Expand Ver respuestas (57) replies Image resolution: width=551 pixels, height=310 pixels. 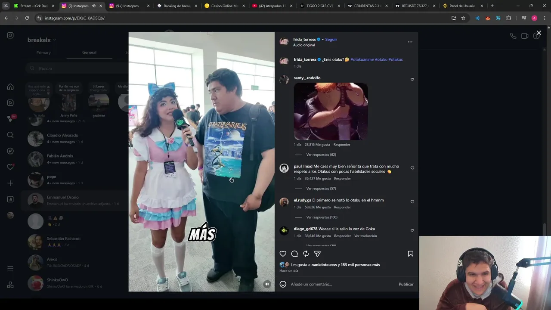tap(321, 189)
